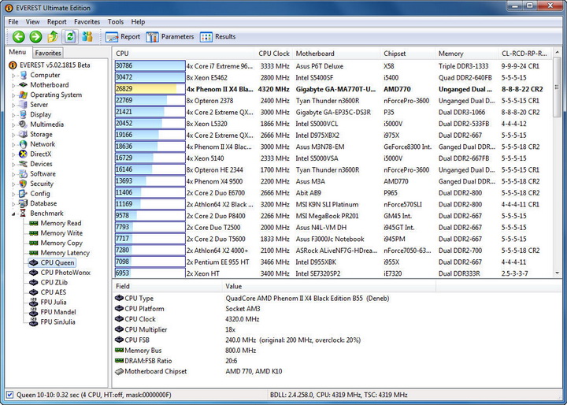
Task: Select the 22769 Opteron 2378 score bar
Action: coord(150,101)
